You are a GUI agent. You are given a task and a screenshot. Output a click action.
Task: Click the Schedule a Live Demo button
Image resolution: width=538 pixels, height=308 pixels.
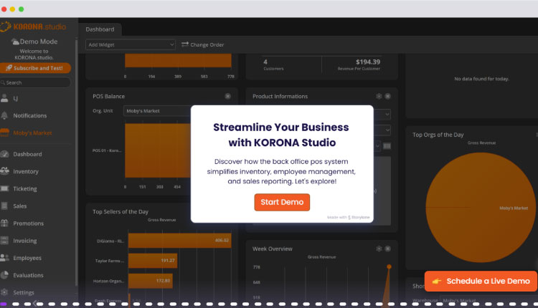[481, 281]
